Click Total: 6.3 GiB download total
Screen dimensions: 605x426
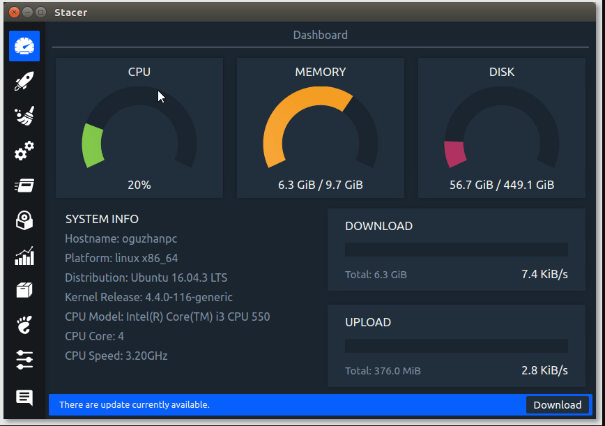(x=376, y=274)
